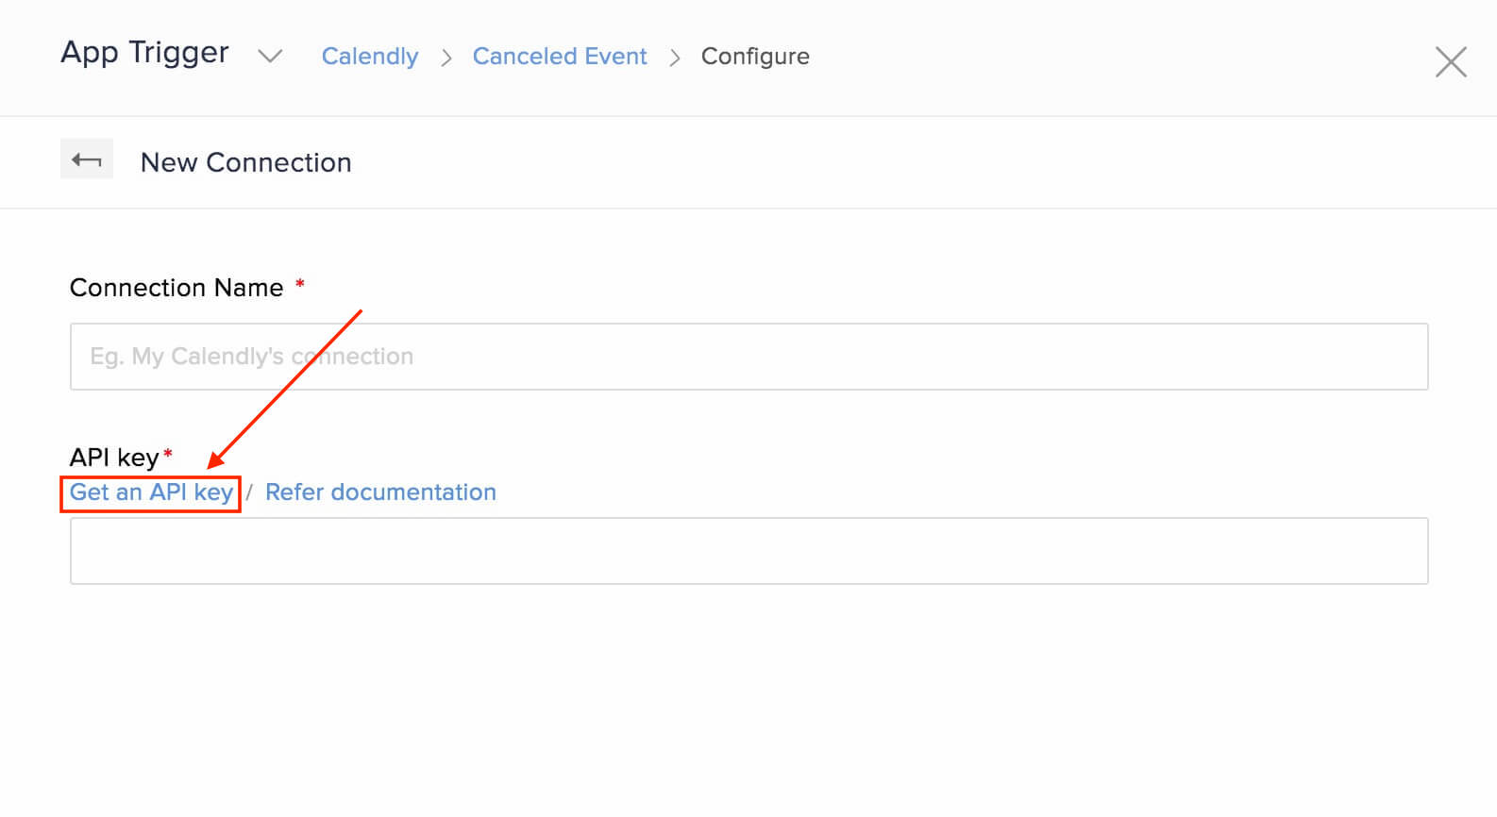1497x817 pixels.
Task: Click the API key field label
Action: [x=114, y=458]
